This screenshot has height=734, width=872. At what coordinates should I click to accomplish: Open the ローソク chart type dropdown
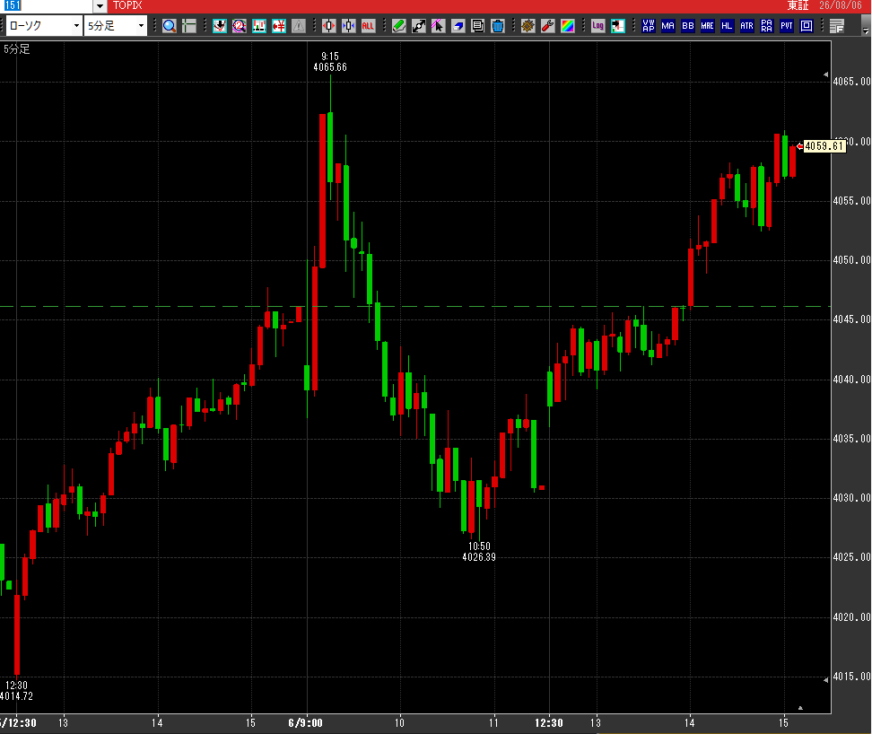76,26
